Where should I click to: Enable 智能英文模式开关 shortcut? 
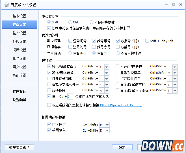coord(49,85)
